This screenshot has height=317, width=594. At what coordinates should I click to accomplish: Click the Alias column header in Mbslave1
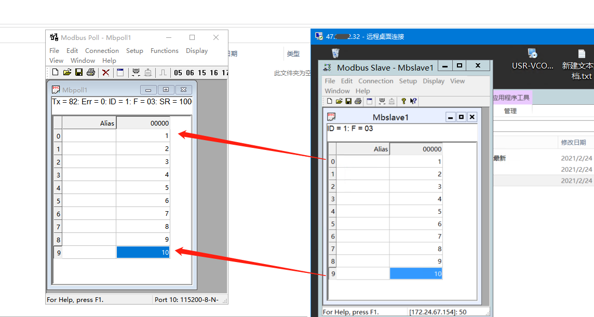(x=363, y=149)
